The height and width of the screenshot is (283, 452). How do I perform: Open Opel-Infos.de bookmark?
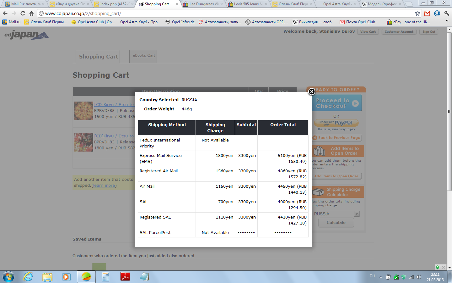(180, 22)
